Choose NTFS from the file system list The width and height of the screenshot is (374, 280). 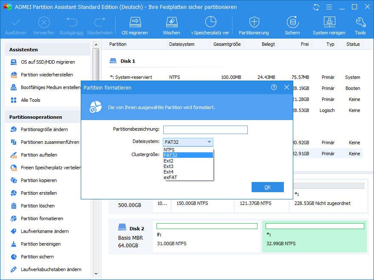(188, 150)
